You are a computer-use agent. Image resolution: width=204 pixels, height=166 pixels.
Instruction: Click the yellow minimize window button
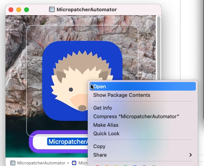coord(19,10)
